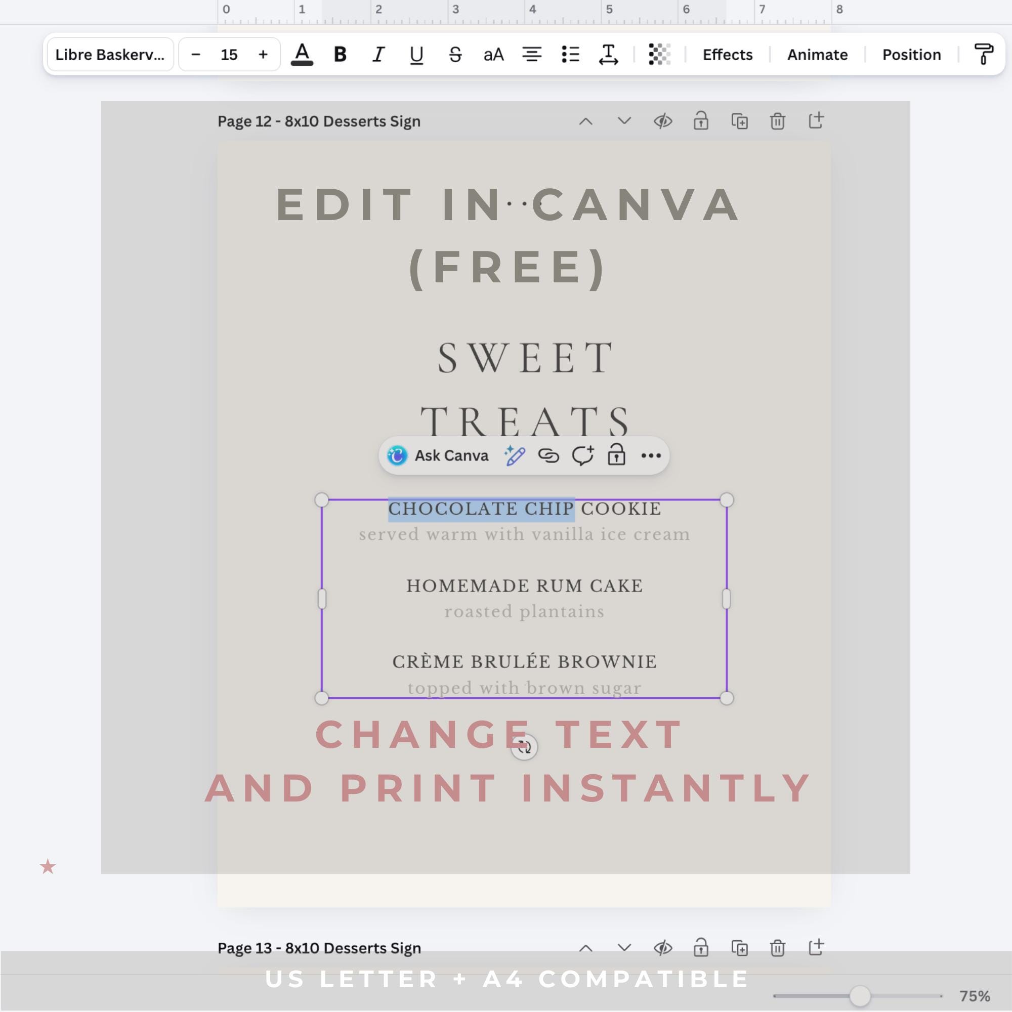Toggle uppercase aA text case

coord(493,55)
